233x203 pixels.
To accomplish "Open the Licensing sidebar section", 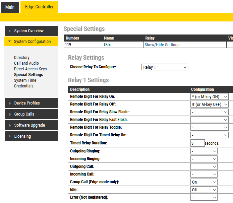I will (x=31, y=136).
